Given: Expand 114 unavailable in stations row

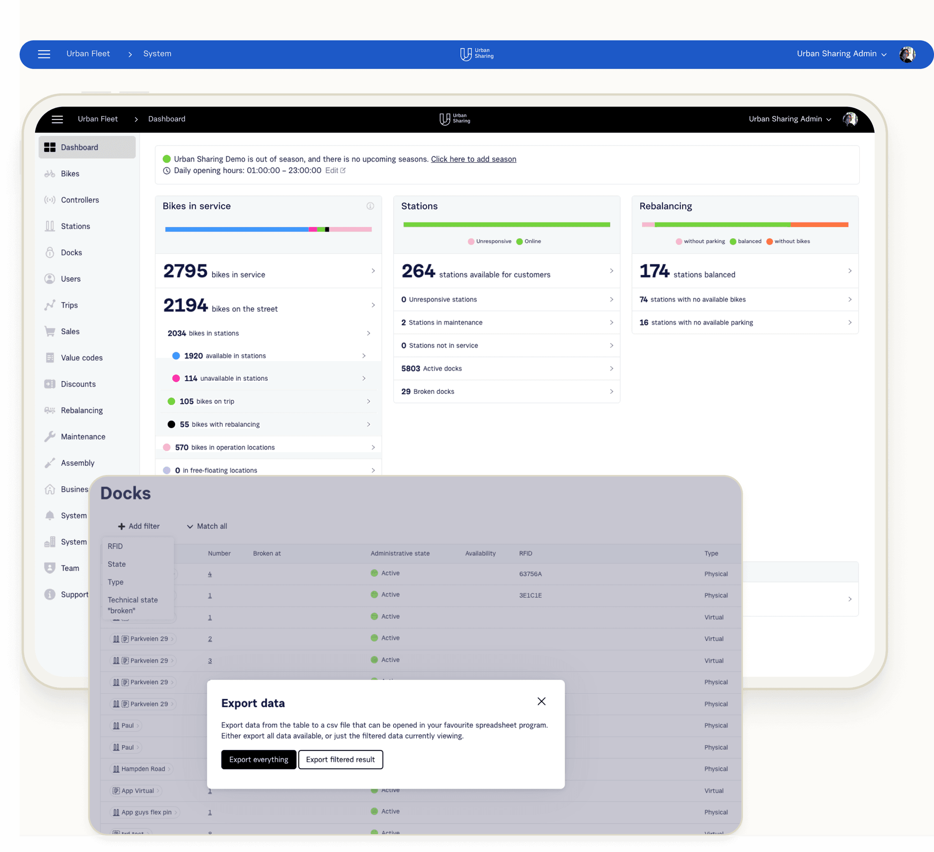Looking at the screenshot, I should tap(269, 378).
